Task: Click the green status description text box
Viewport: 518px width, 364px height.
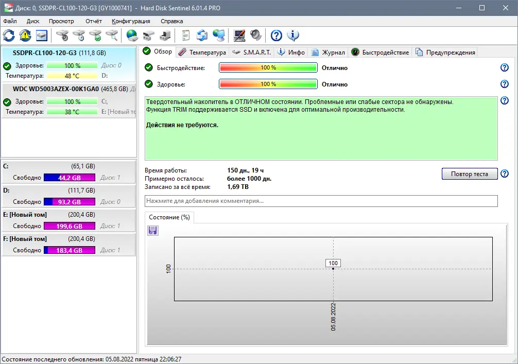Action: 321,129
